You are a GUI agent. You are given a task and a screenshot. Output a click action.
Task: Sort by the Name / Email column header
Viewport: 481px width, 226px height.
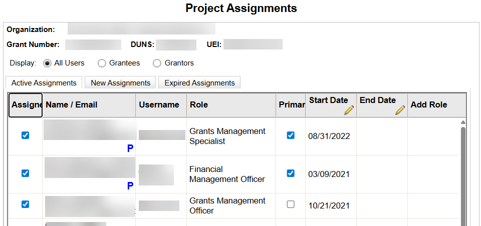[72, 105]
